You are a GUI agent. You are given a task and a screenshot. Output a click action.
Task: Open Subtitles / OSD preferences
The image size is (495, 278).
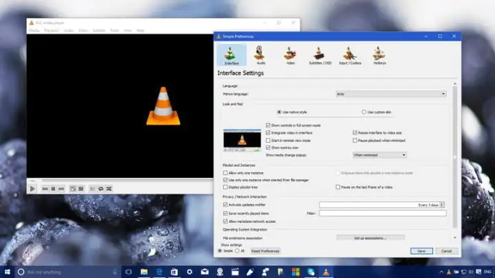point(319,55)
